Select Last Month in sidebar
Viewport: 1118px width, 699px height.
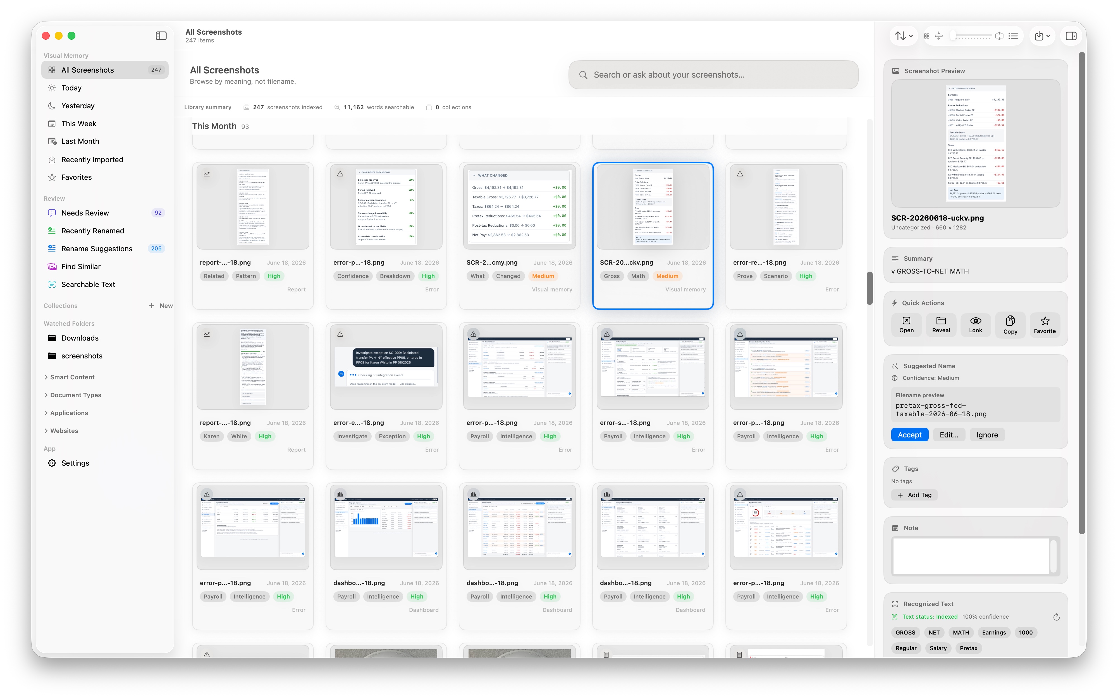point(105,142)
